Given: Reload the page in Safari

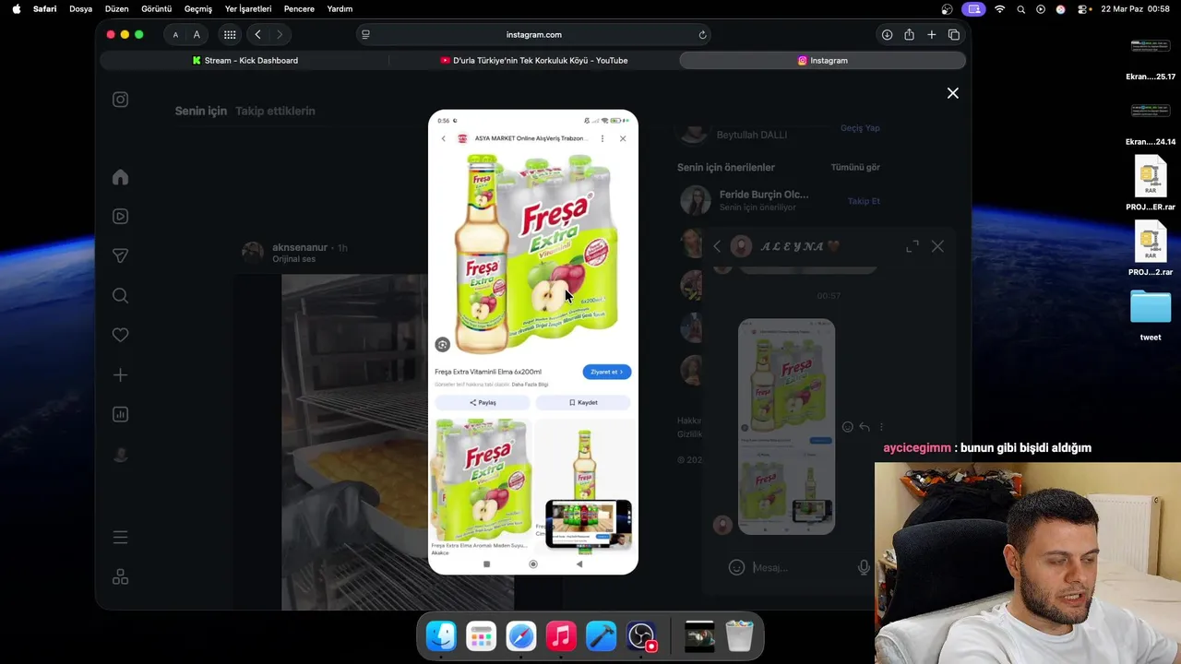Looking at the screenshot, I should pos(702,34).
